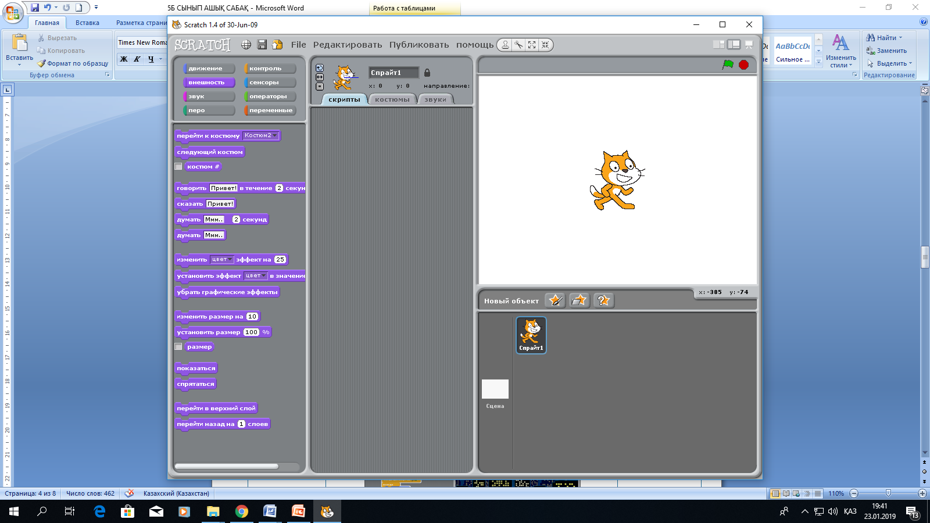Select the контроль block category

270,69
